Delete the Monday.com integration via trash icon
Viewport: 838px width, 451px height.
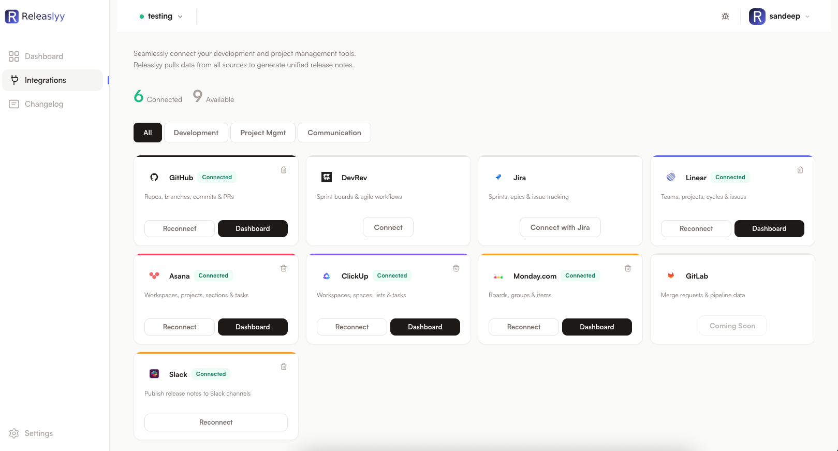click(628, 268)
